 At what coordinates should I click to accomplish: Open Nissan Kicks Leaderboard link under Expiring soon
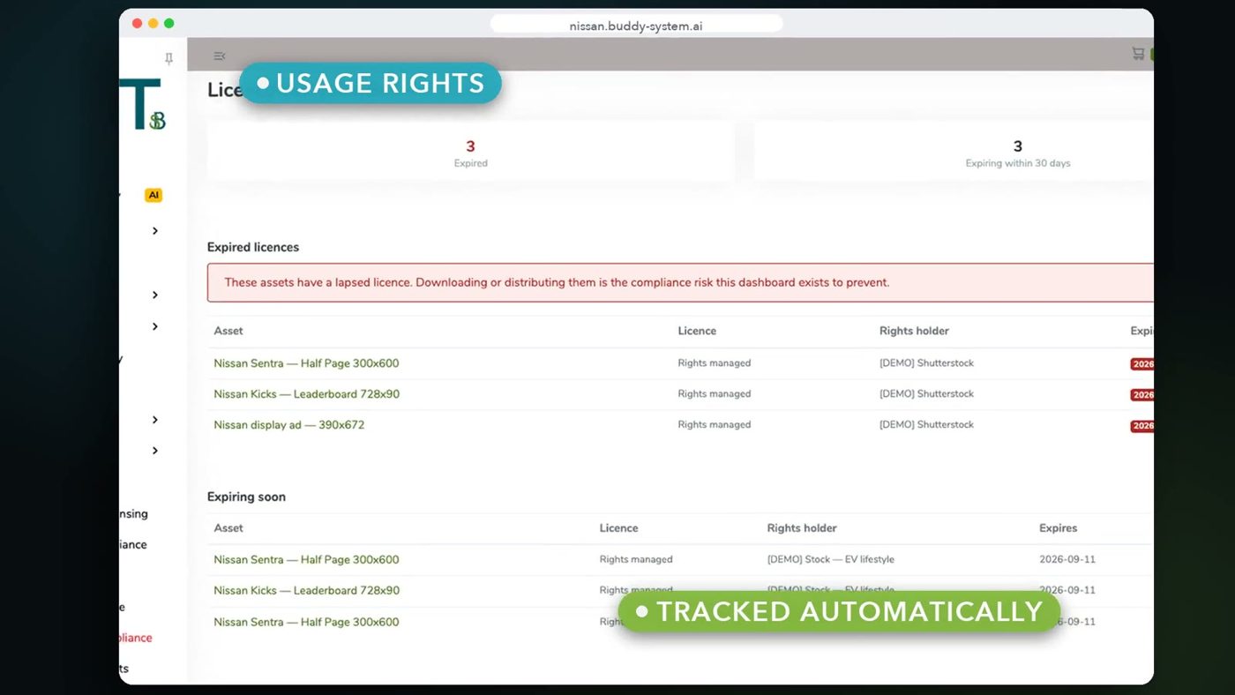[x=306, y=591]
